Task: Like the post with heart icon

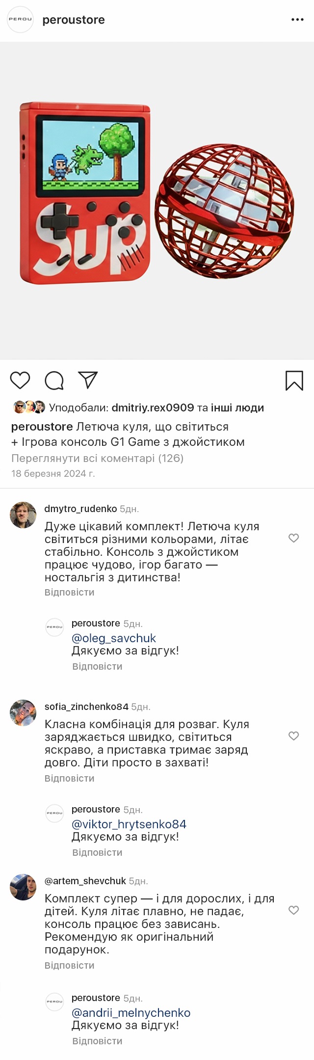Action: pos(20,381)
